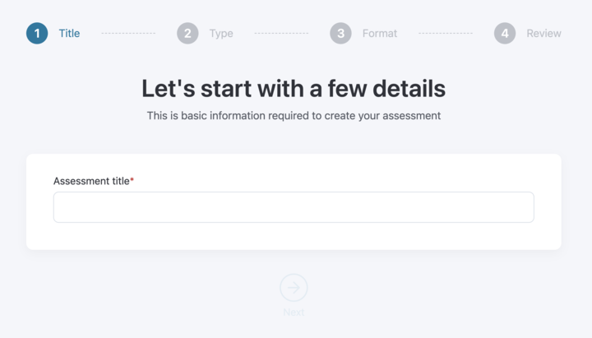This screenshot has height=338, width=592.
Task: Click the Next text under the arrow
Action: tap(294, 313)
